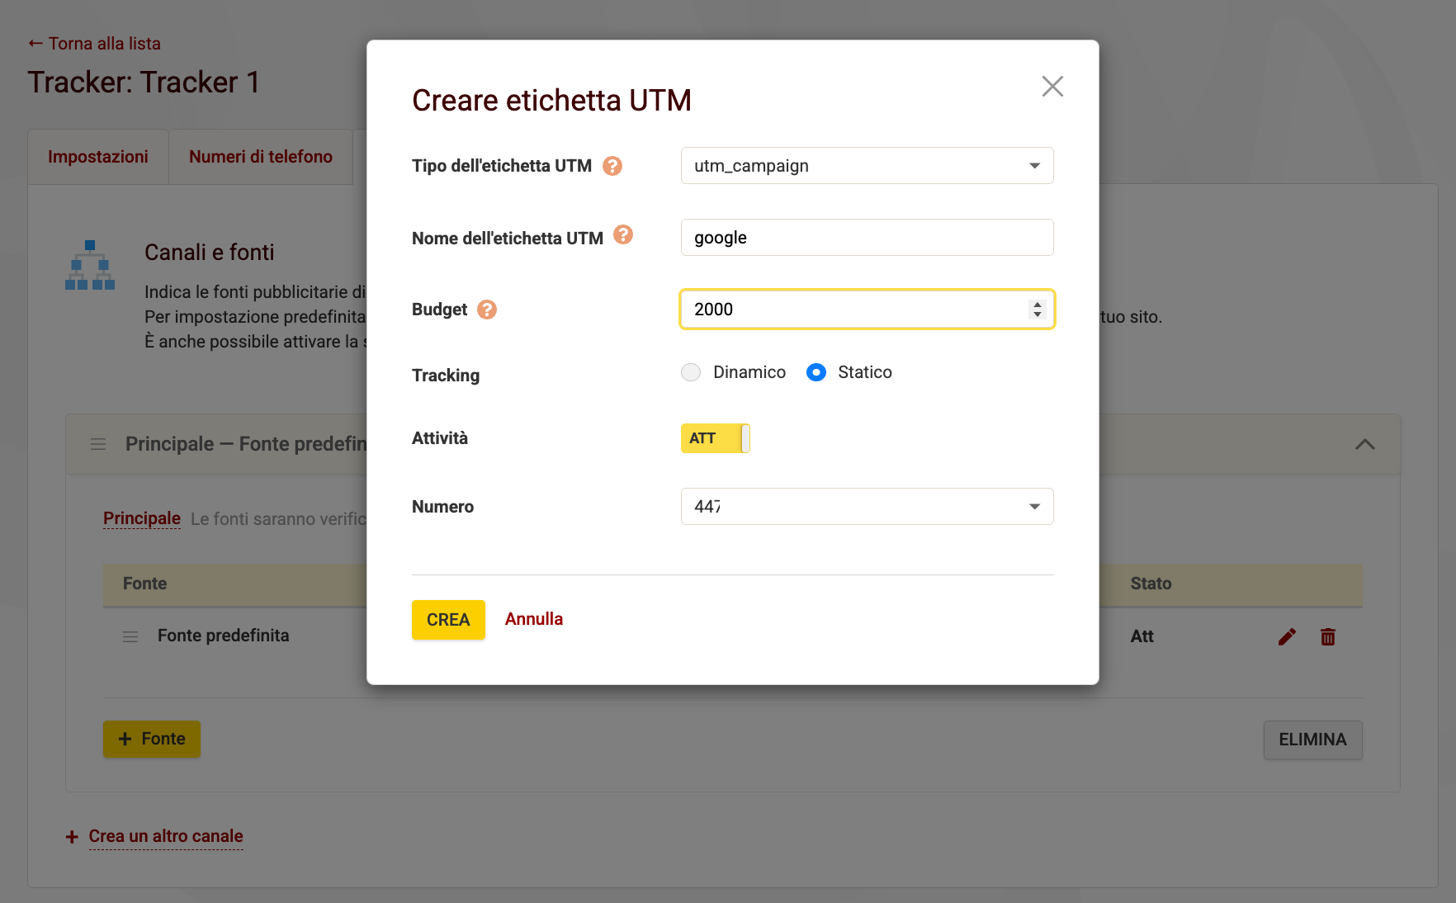Select the Statico tracking option
Image resolution: width=1456 pixels, height=903 pixels.
coord(816,372)
